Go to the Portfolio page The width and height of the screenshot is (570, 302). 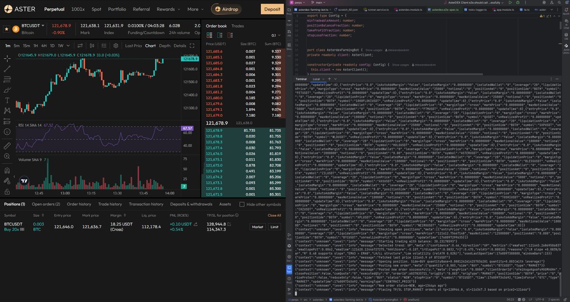[x=117, y=9]
